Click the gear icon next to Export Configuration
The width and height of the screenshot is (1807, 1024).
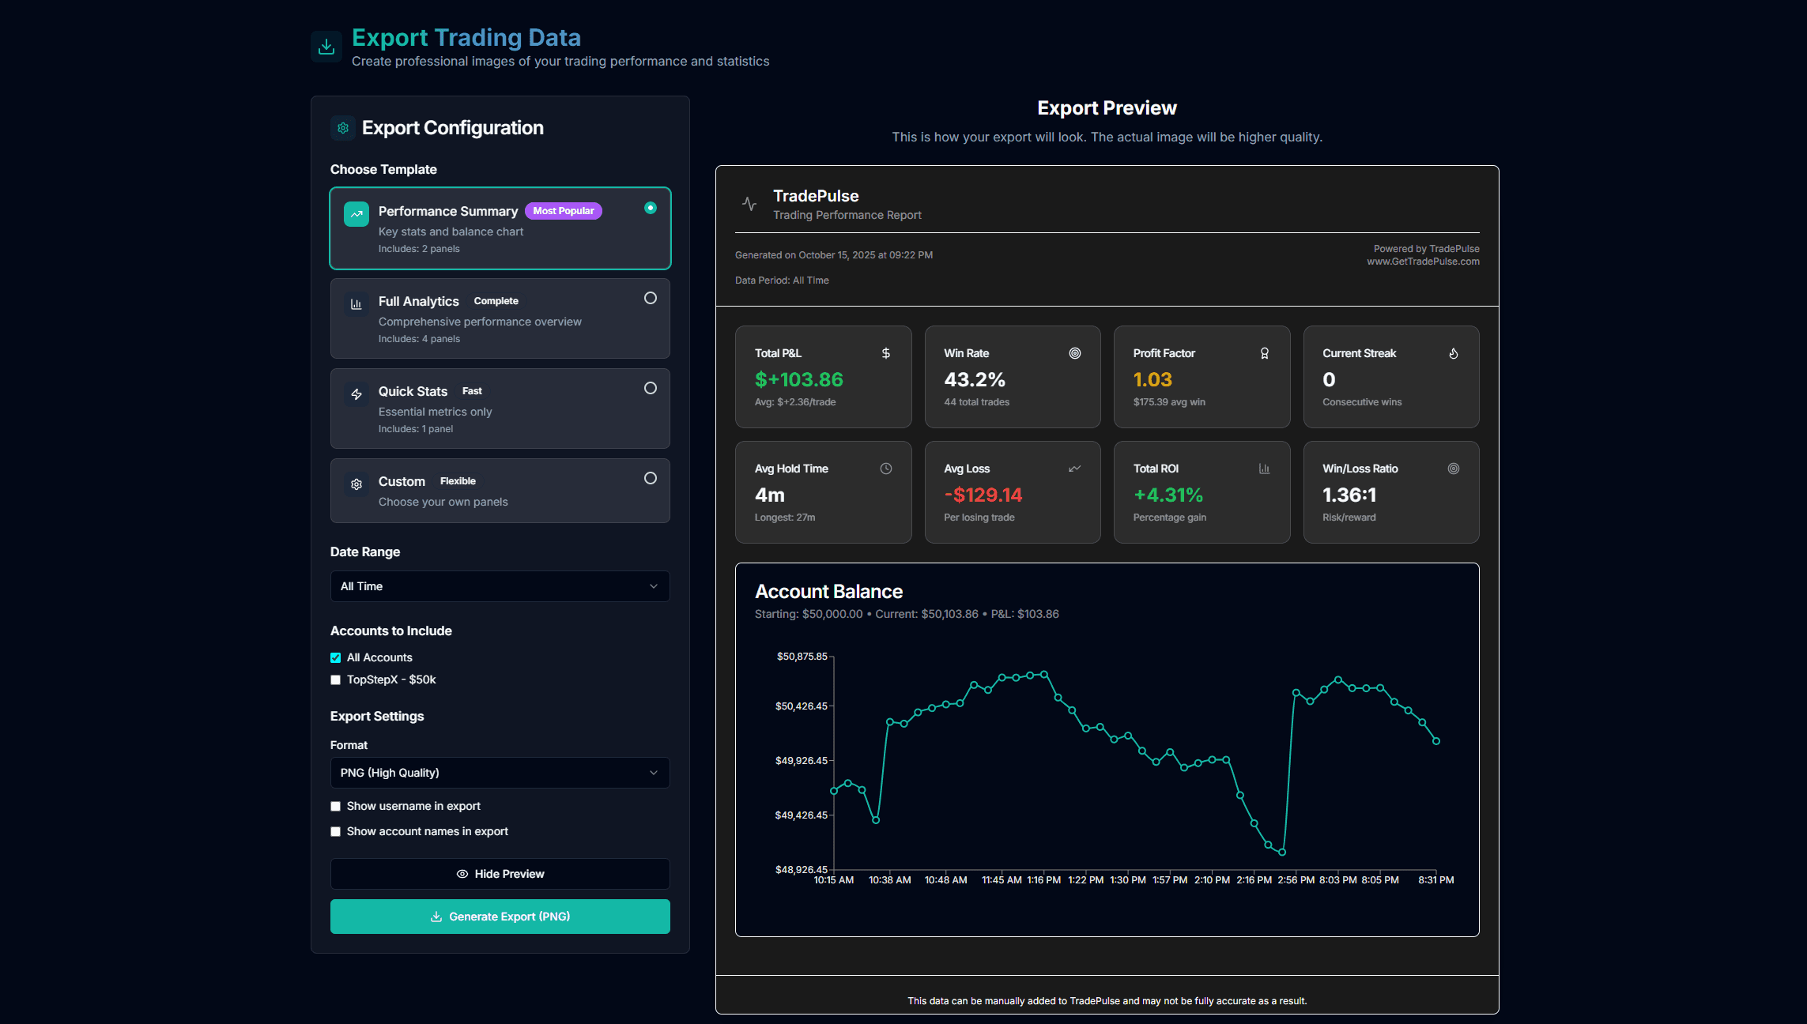click(x=343, y=128)
